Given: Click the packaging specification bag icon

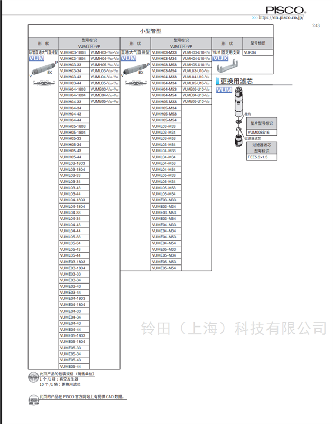Looking at the screenshot, I should [33, 377].
